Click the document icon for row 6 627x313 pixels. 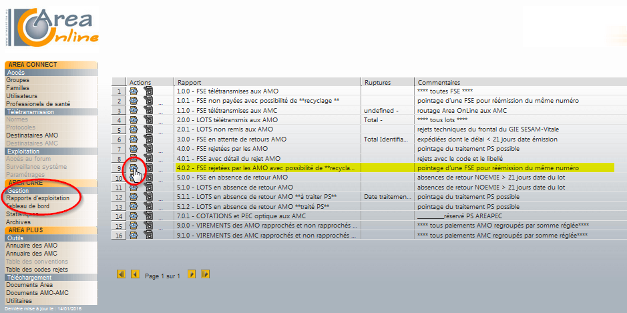tap(148, 139)
